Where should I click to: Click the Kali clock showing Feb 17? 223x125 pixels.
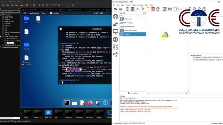click(x=98, y=13)
